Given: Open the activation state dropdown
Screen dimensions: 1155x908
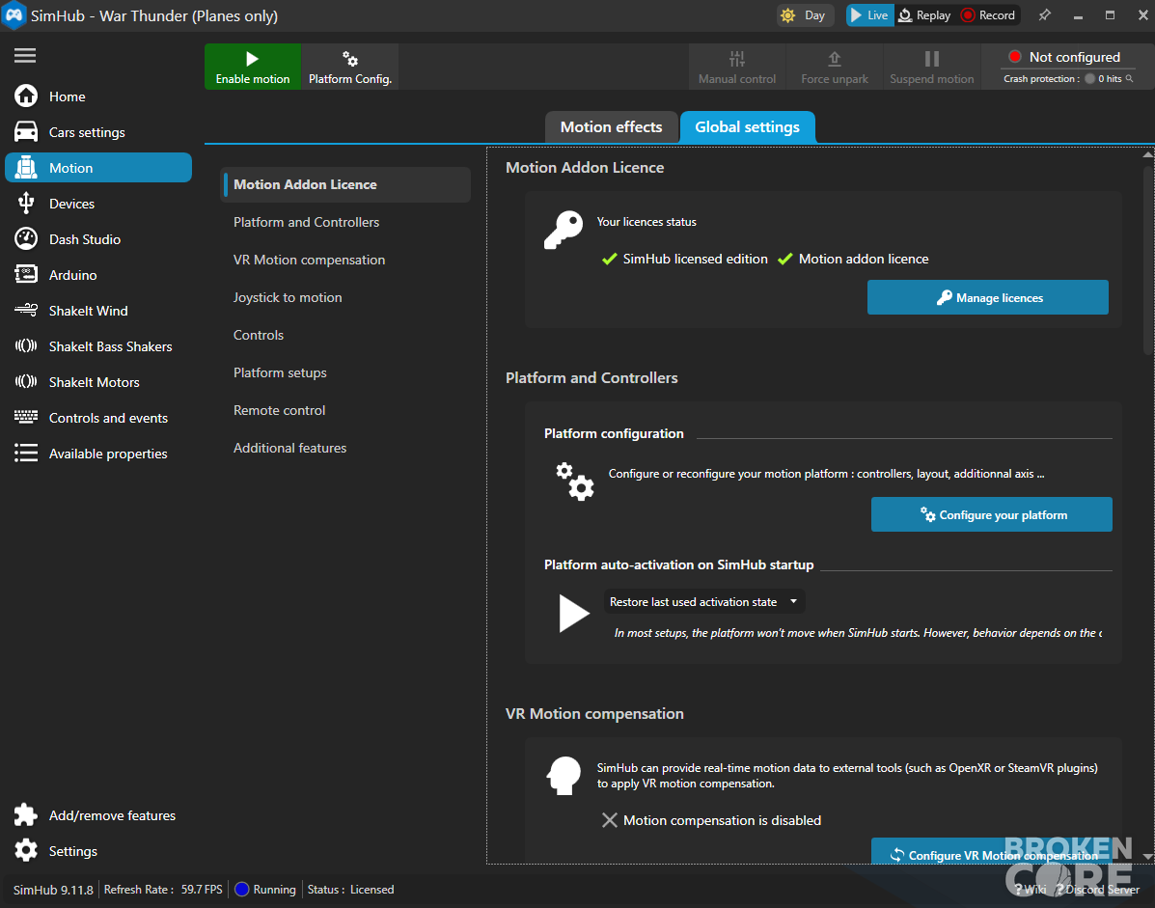Looking at the screenshot, I should tap(703, 602).
